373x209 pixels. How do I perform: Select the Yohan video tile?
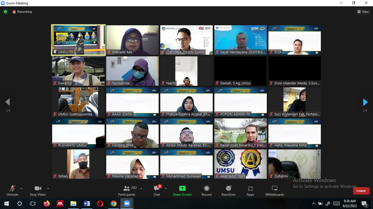(x=78, y=164)
